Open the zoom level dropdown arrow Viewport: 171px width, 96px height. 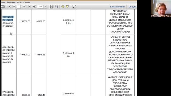coord(45,7)
